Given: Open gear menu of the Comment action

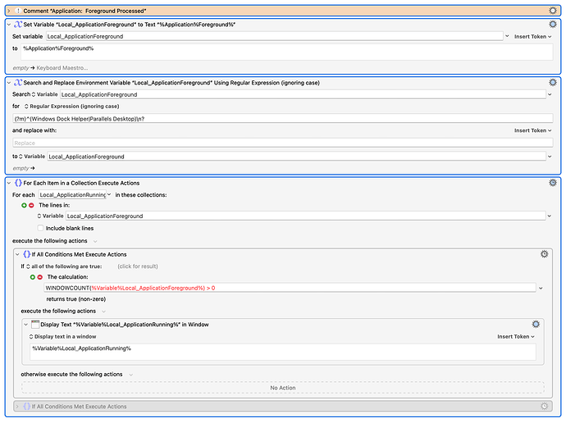Looking at the screenshot, I should coord(552,10).
